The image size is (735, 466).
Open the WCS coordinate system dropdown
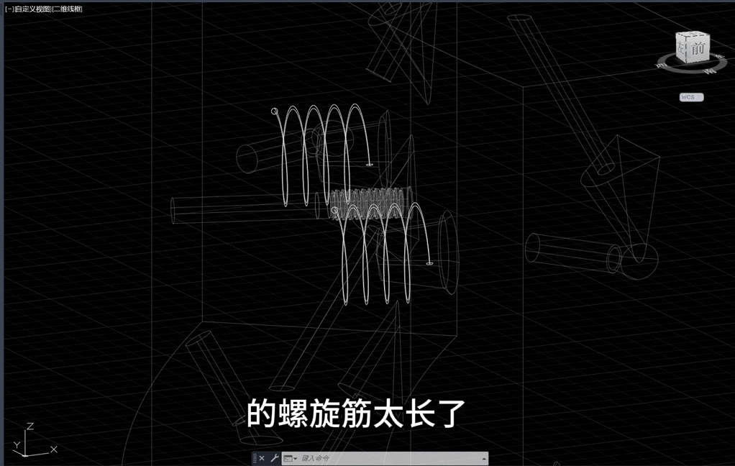691,97
